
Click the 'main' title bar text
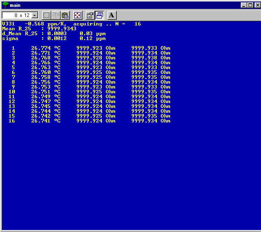pyautogui.click(x=15, y=5)
